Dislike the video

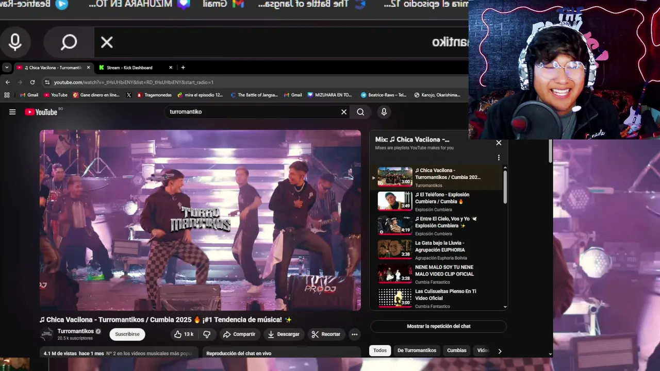[x=207, y=334]
